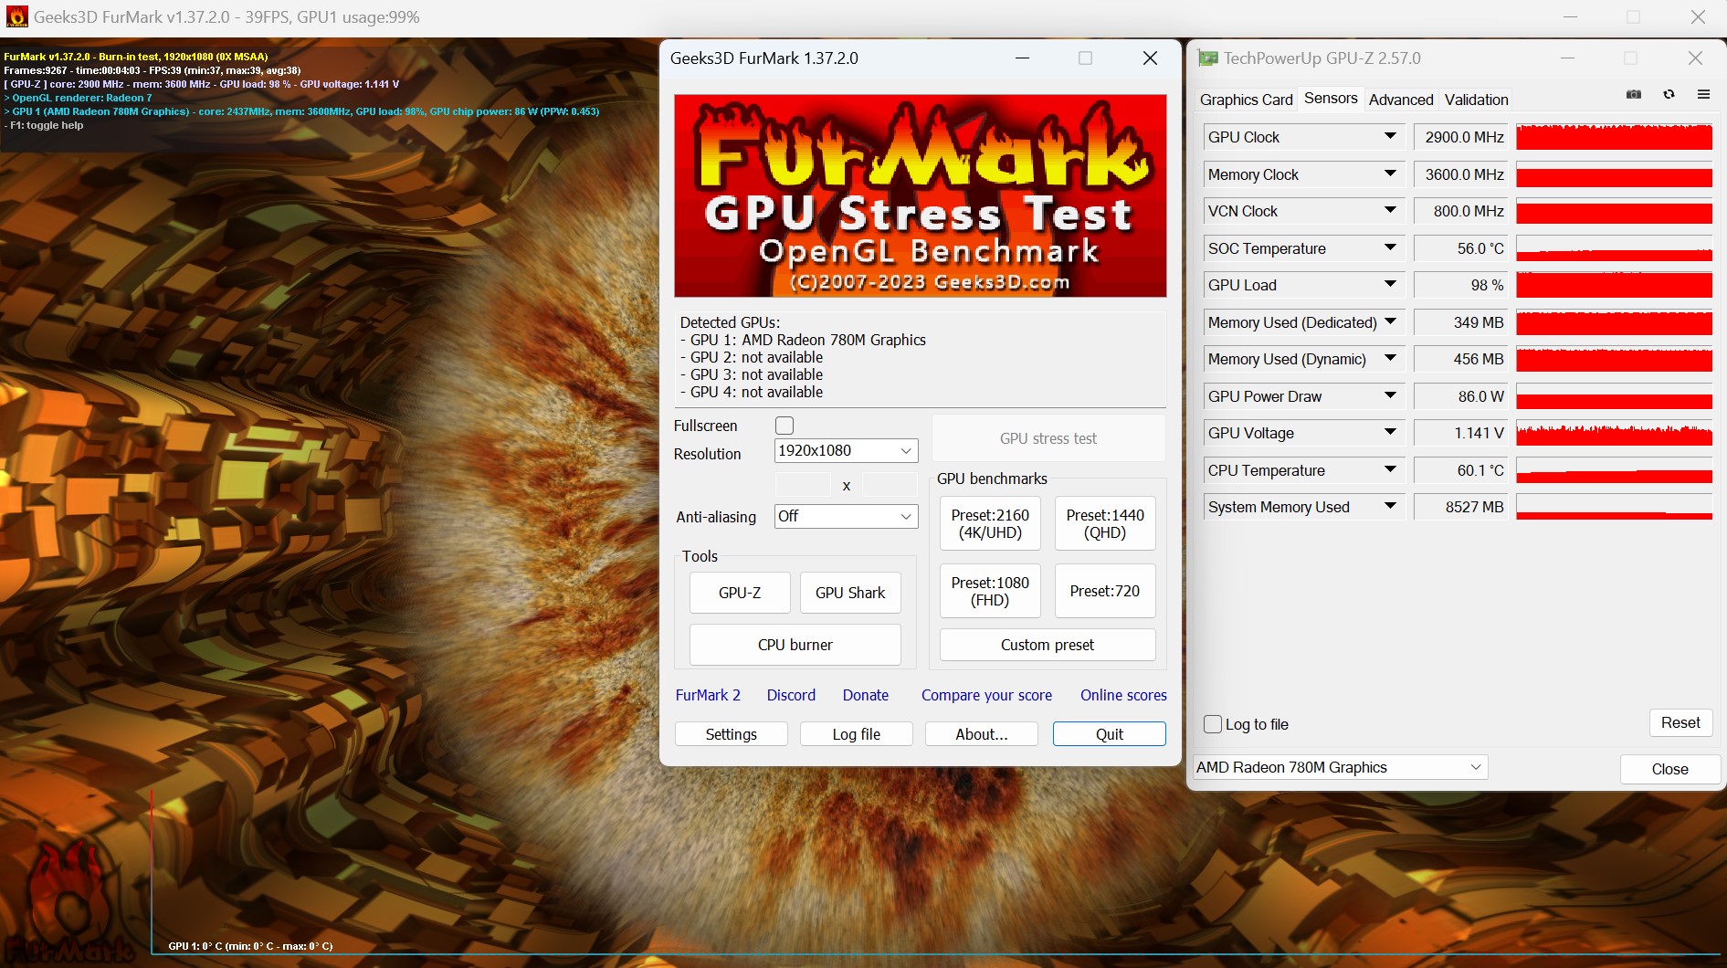Screen dimensions: 1727x968
Task: Enable the Fullscreen checkbox
Action: point(785,426)
